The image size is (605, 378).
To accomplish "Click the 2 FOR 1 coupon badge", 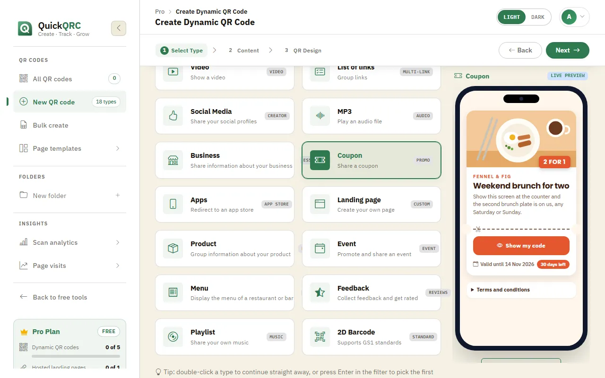I will click(554, 162).
